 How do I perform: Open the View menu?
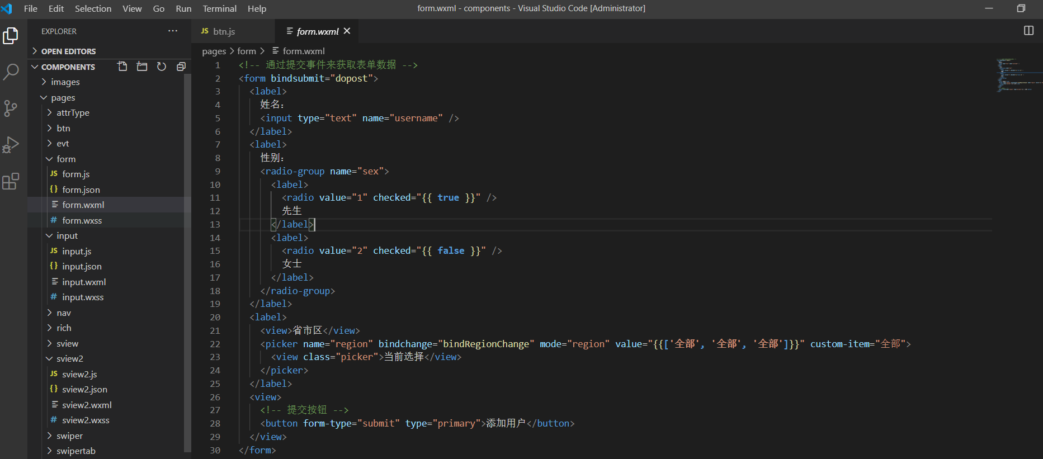tap(132, 8)
